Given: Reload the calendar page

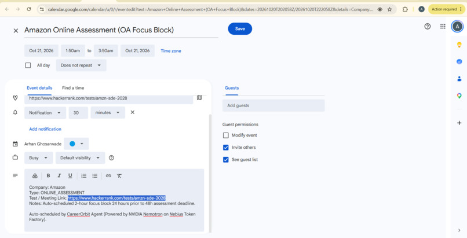Looking at the screenshot, I should click(x=29, y=9).
